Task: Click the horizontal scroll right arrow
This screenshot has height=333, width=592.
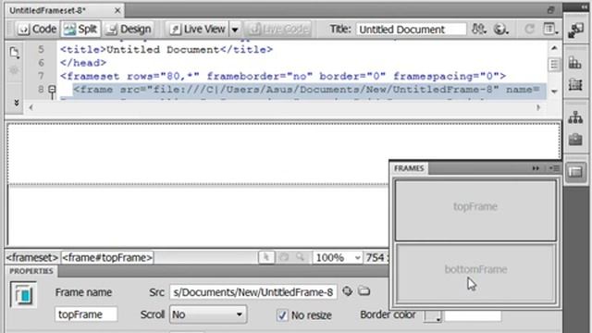Action: coord(538,107)
